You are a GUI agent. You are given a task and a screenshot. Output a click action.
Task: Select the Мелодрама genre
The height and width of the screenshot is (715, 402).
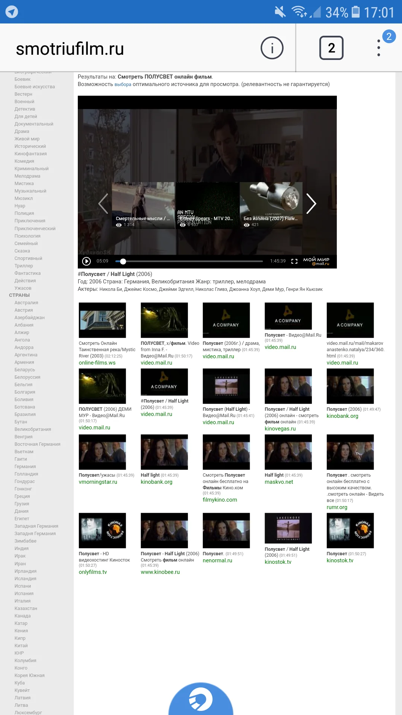(28, 176)
